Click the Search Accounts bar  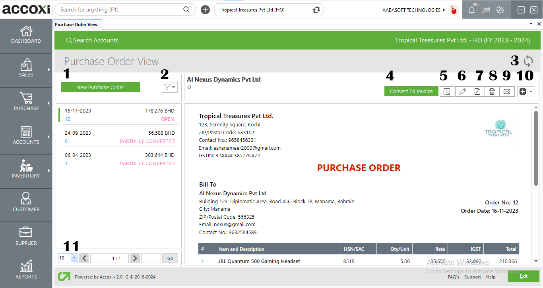click(x=92, y=40)
